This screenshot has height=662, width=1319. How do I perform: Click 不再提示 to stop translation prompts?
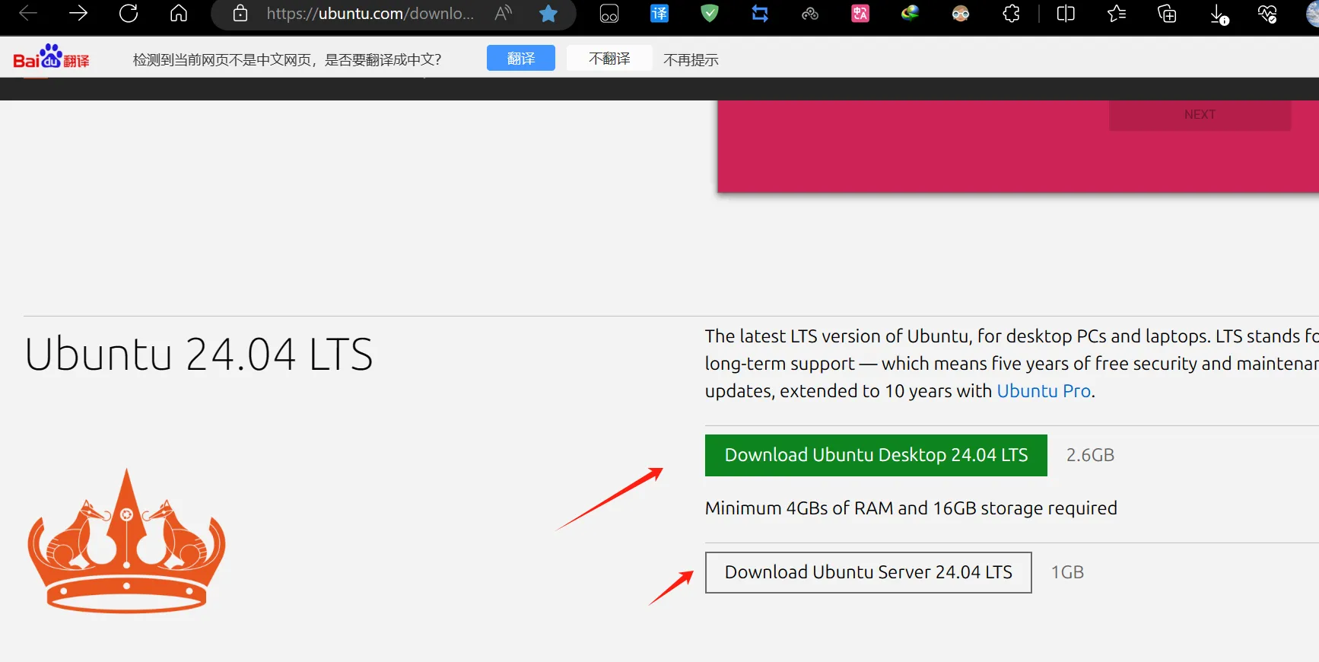coord(691,59)
